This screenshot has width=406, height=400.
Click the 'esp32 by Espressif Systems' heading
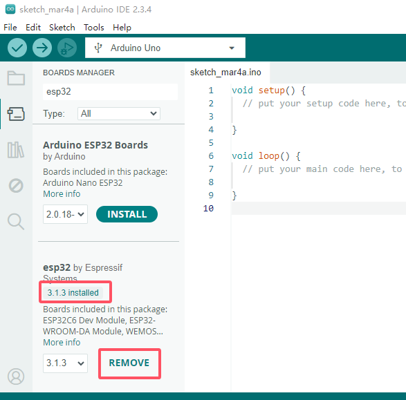(x=82, y=272)
